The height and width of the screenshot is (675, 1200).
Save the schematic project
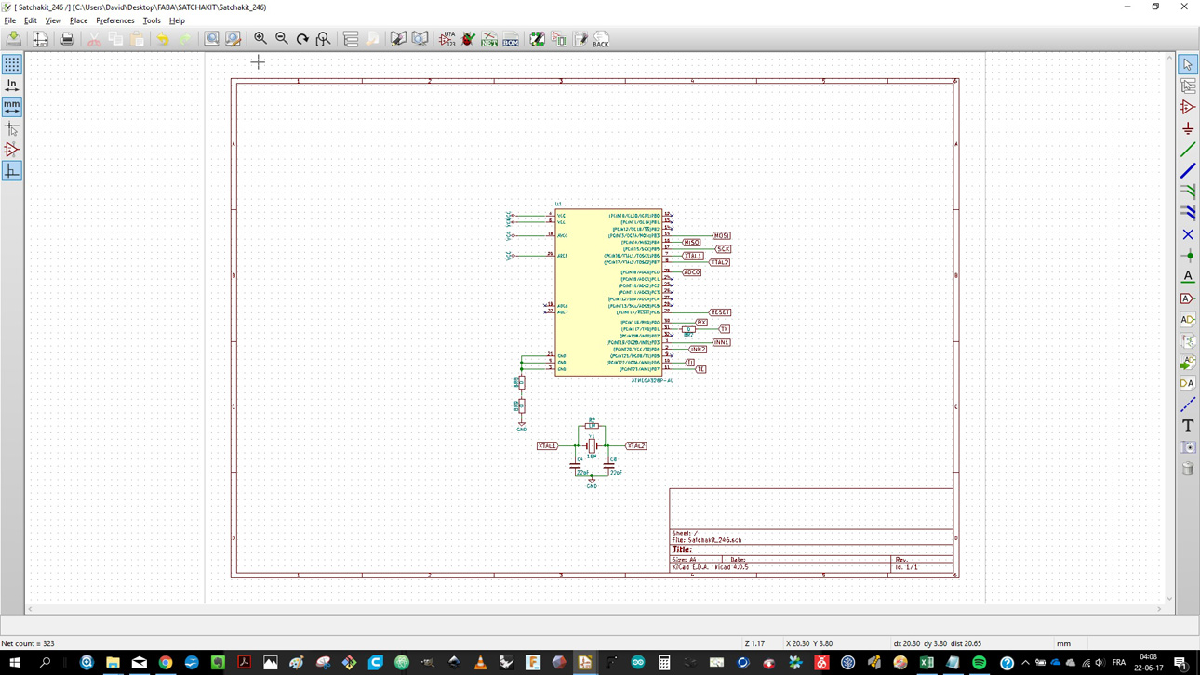[14, 39]
